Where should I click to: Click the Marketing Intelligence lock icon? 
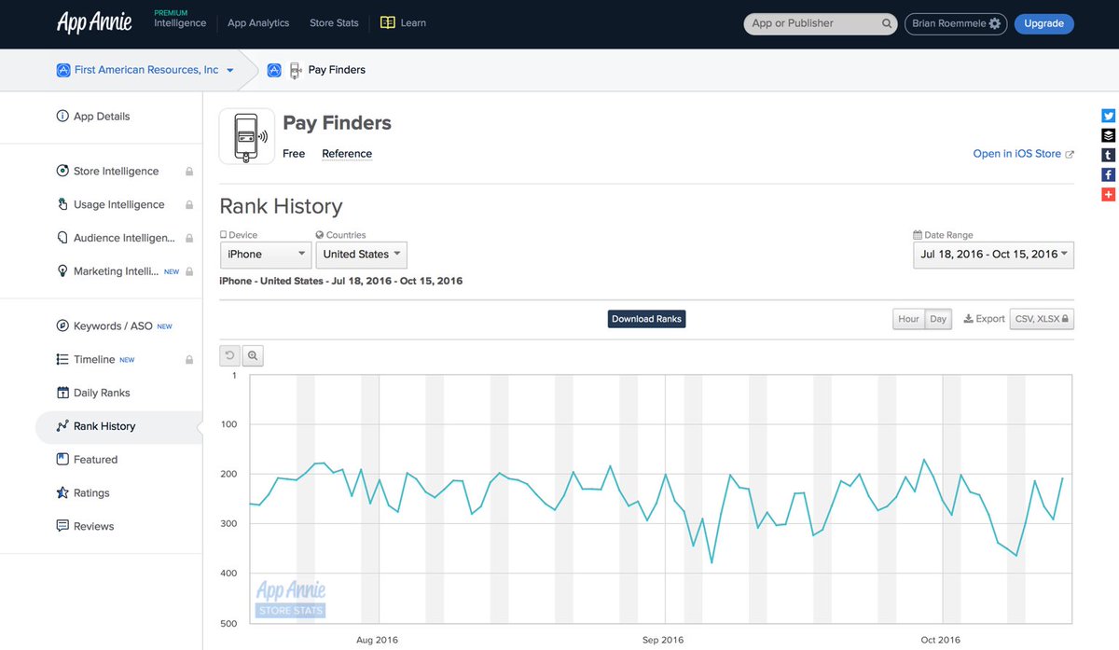click(189, 272)
